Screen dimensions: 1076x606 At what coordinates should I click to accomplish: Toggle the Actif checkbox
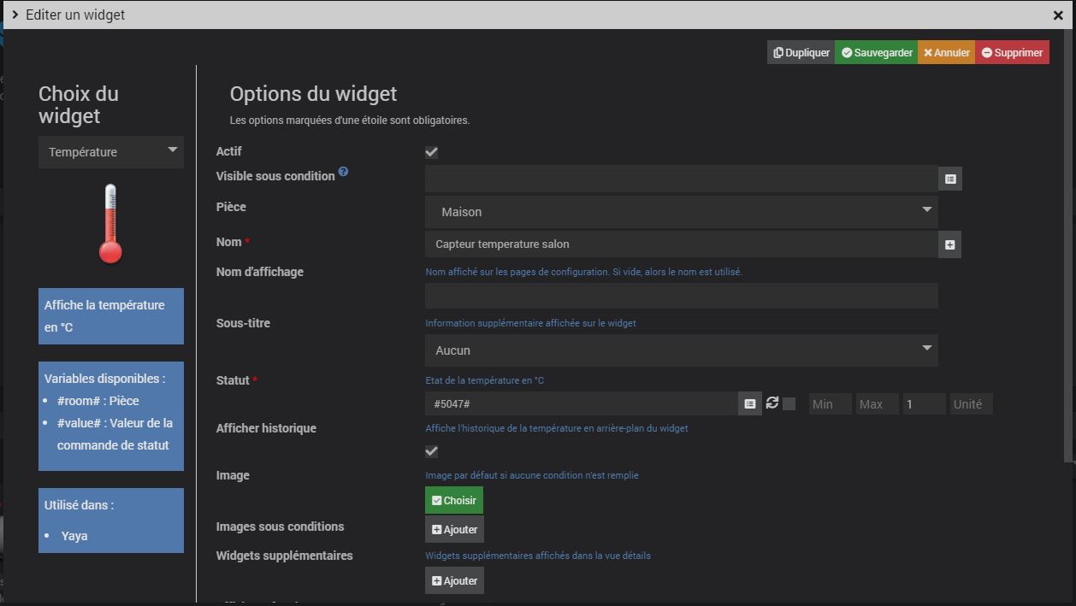(x=431, y=152)
